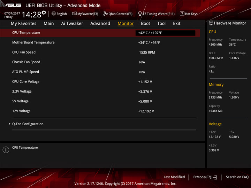Click the 42x Ratio value
251x188 pixels.
pyautogui.click(x=211, y=71)
